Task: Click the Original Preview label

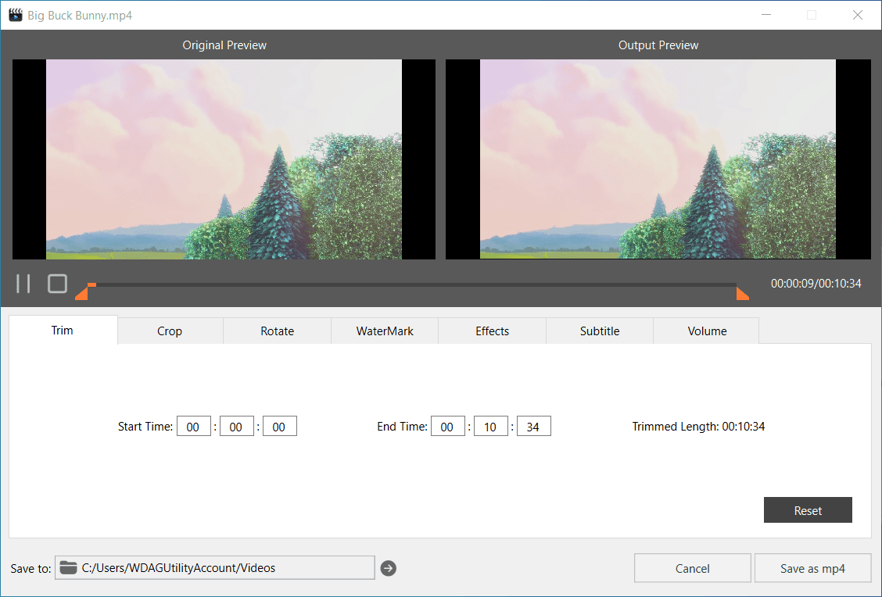Action: point(224,45)
